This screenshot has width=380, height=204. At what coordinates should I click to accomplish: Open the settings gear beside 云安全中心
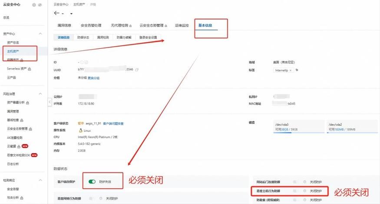click(x=34, y=5)
